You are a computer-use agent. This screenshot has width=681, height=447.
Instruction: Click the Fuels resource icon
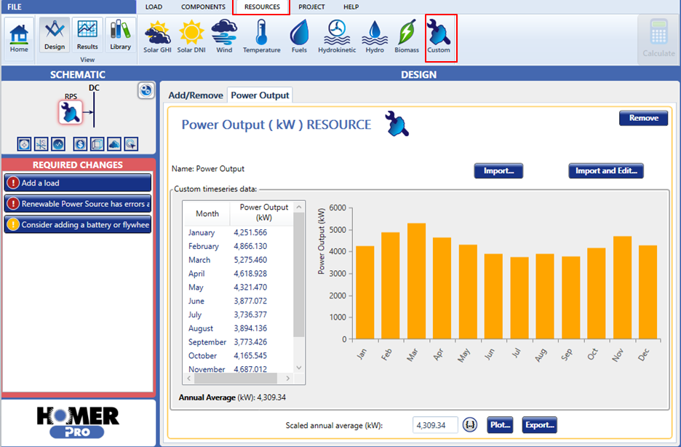[x=299, y=36]
